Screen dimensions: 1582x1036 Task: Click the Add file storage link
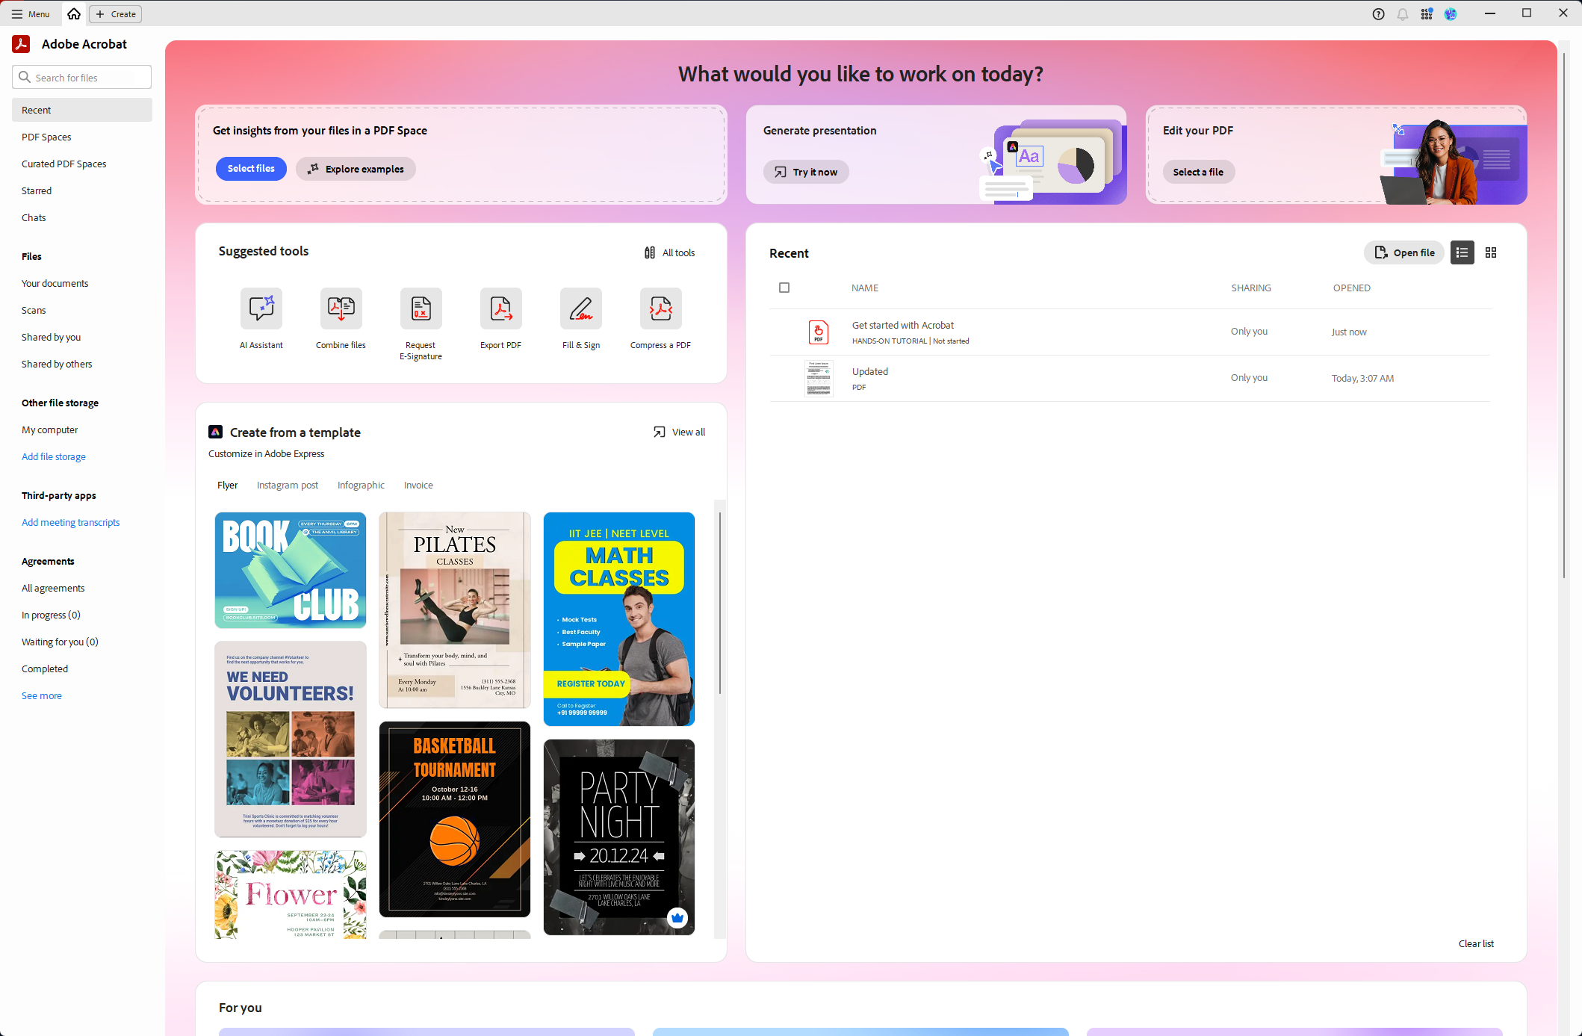coord(54,456)
